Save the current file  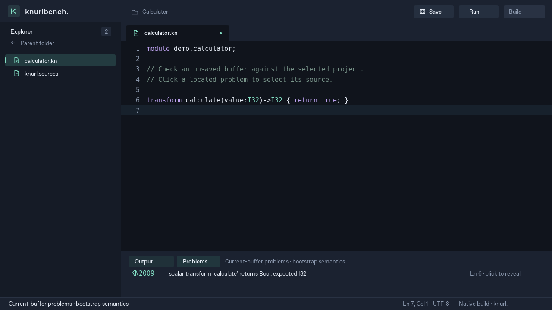(434, 12)
